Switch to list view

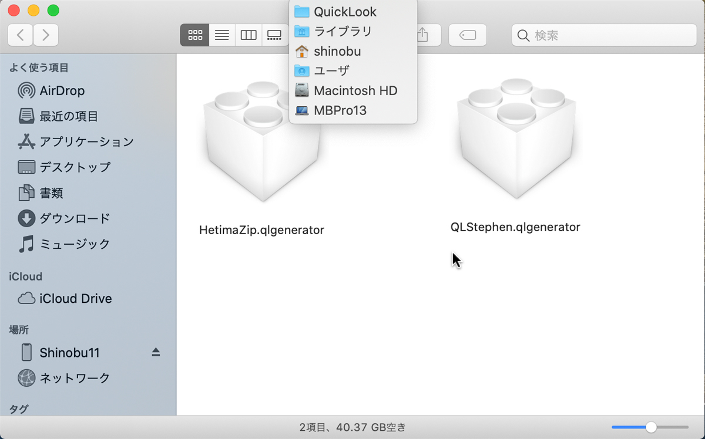pos(222,35)
